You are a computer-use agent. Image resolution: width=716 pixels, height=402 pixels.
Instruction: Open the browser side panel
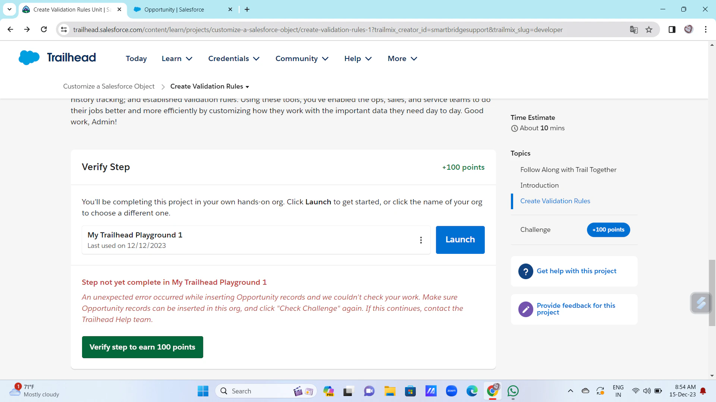tap(672, 29)
